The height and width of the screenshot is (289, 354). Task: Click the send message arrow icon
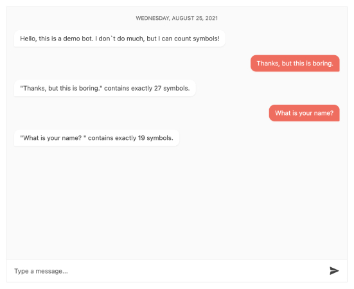click(334, 271)
